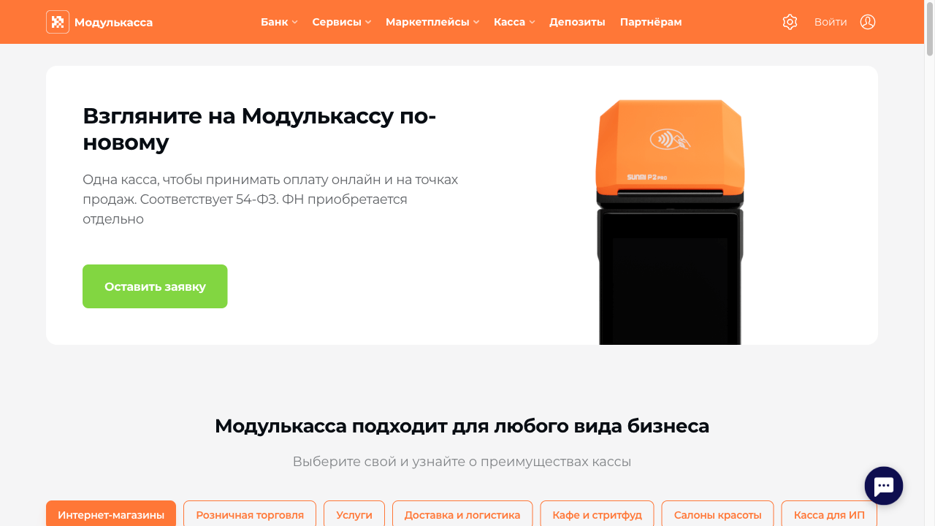Select the Салоны красоты tab

pyautogui.click(x=717, y=514)
